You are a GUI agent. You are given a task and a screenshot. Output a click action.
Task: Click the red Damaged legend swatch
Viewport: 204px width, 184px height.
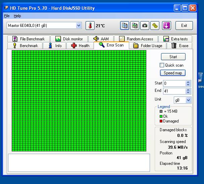(161, 121)
